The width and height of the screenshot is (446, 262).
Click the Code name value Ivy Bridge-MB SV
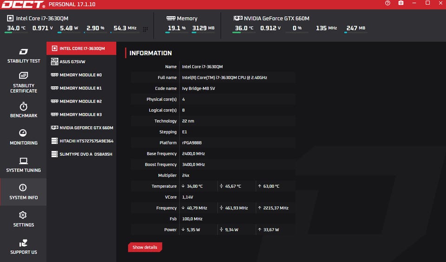(198, 88)
